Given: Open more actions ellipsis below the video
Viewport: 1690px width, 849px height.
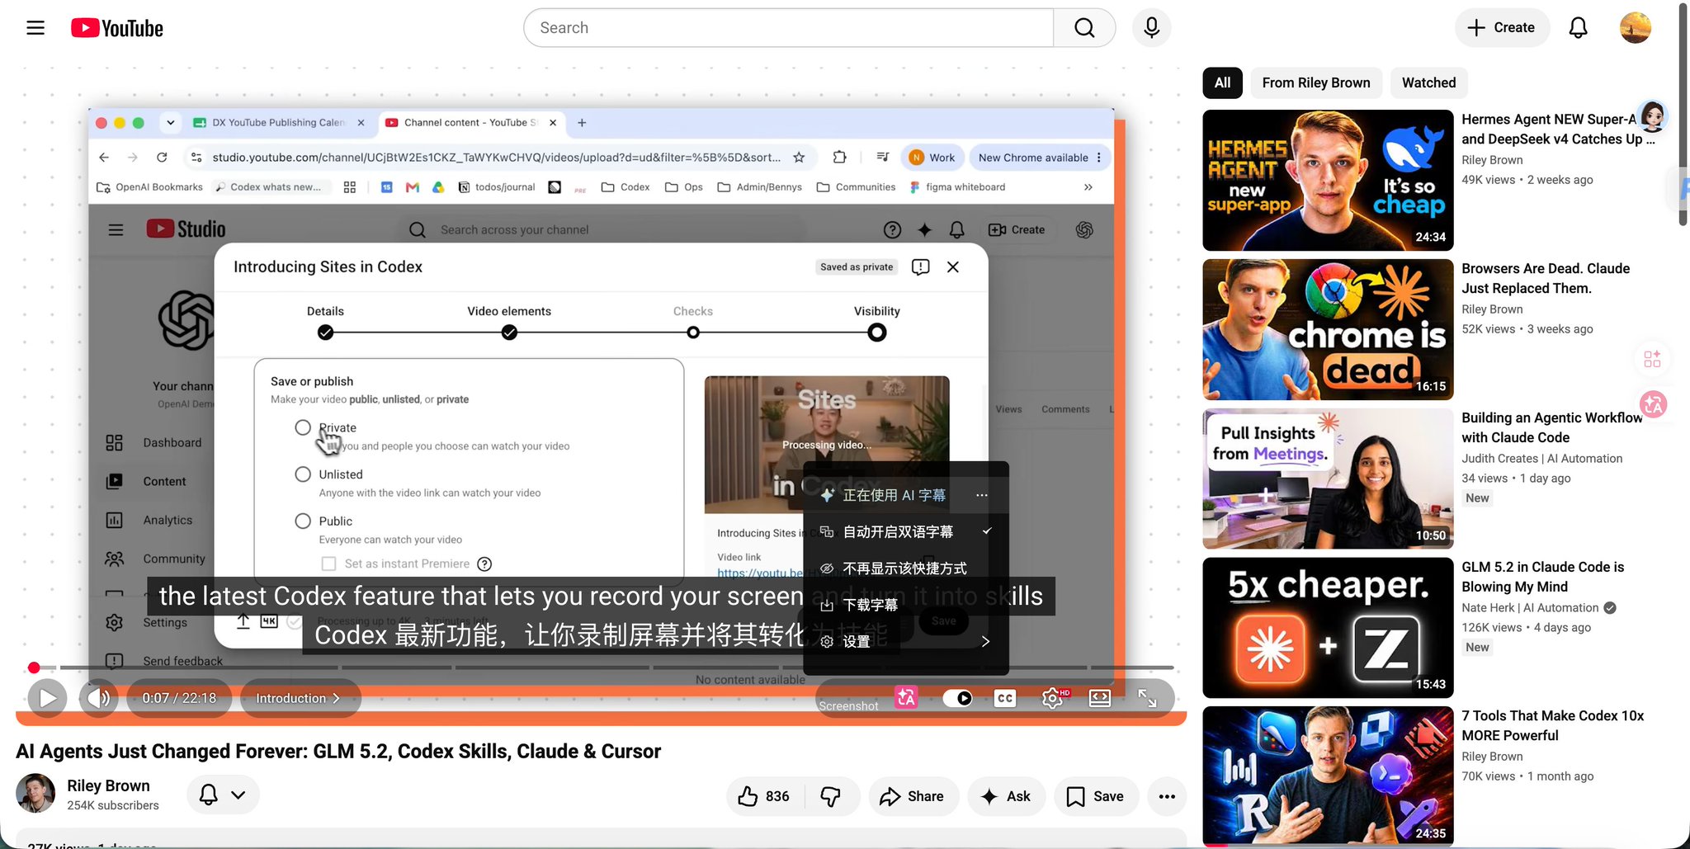Looking at the screenshot, I should [x=1167, y=796].
